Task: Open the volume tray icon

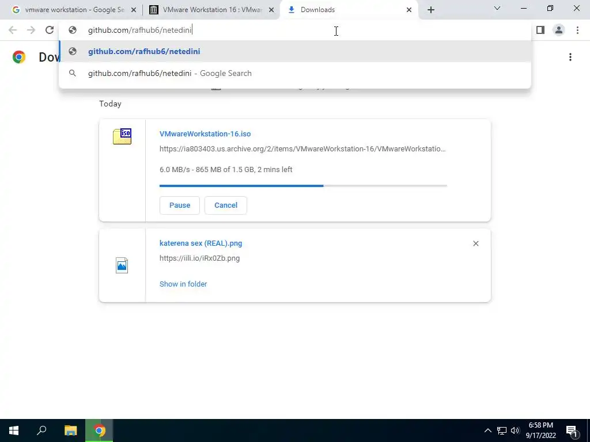Action: pyautogui.click(x=515, y=430)
